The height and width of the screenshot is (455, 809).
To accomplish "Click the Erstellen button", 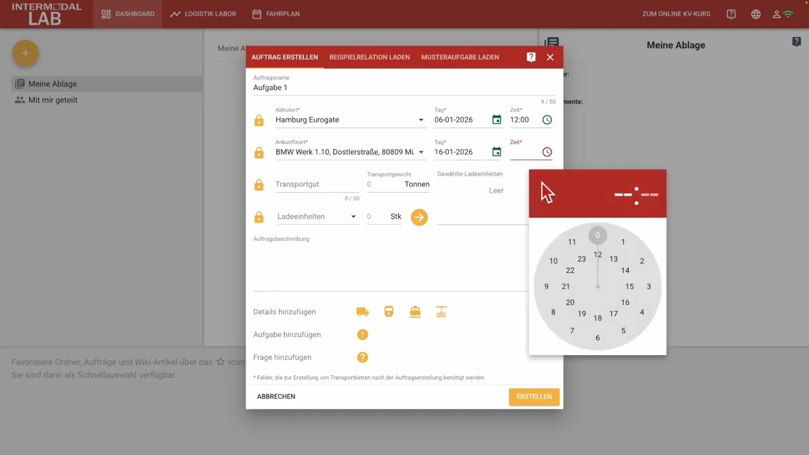I will coord(534,396).
